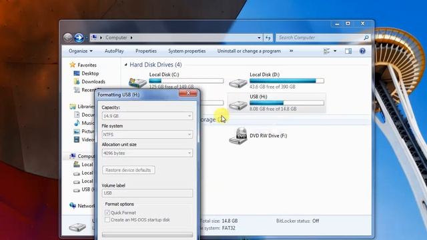
Task: Click the USB drive icon in details pane
Action: [x=77, y=227]
